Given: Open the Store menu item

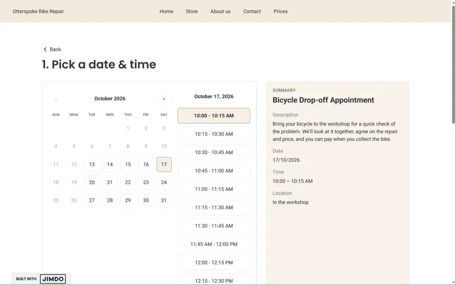Looking at the screenshot, I should (191, 11).
